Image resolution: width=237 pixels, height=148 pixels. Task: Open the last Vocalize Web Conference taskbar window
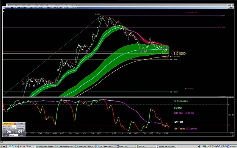166,146
